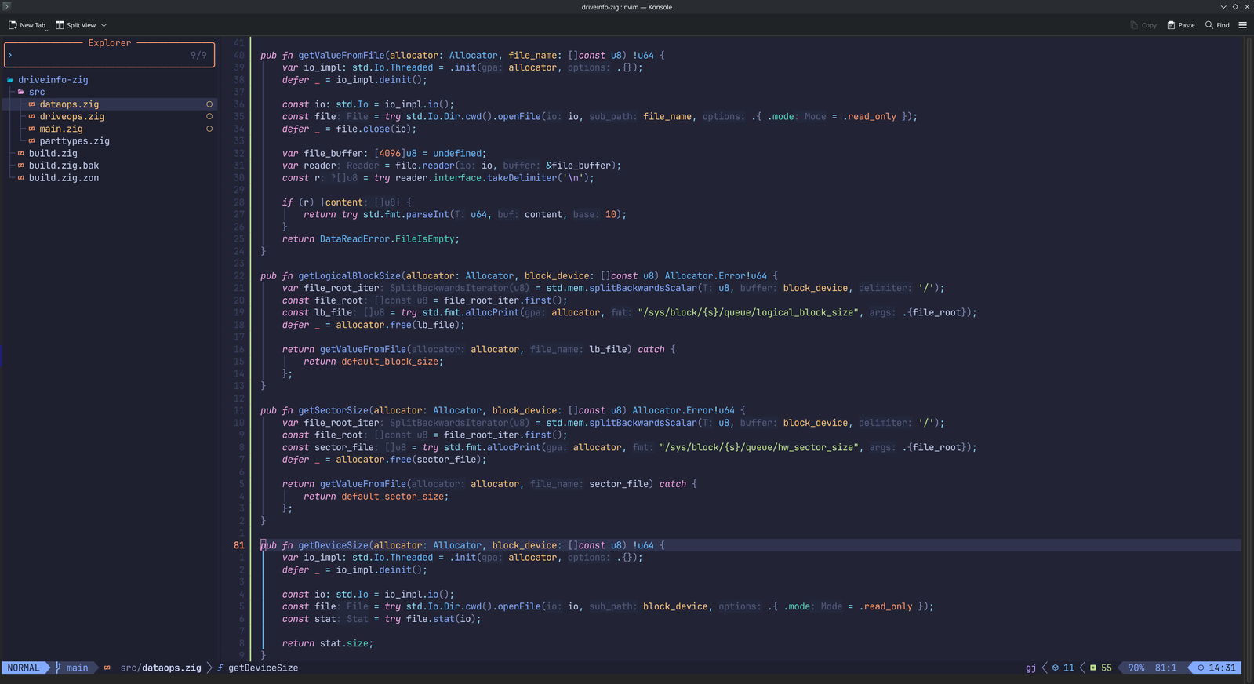The height and width of the screenshot is (684, 1254).
Task: Click the modified circle marker on main.zig row
Action: coord(209,129)
